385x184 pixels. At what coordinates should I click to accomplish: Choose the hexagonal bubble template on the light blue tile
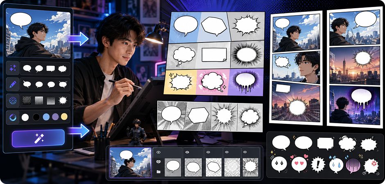pyautogui.click(x=214, y=26)
